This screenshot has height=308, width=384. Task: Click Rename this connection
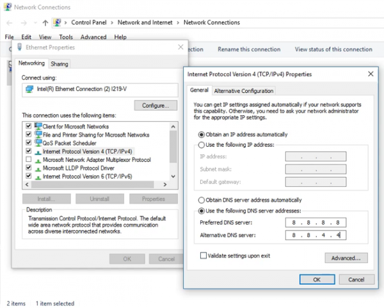coord(249,49)
